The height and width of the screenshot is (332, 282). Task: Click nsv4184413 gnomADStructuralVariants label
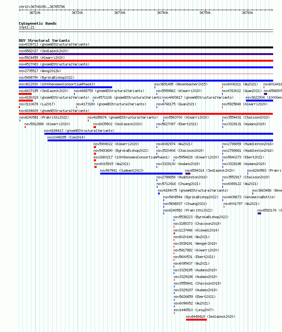tap(79, 131)
